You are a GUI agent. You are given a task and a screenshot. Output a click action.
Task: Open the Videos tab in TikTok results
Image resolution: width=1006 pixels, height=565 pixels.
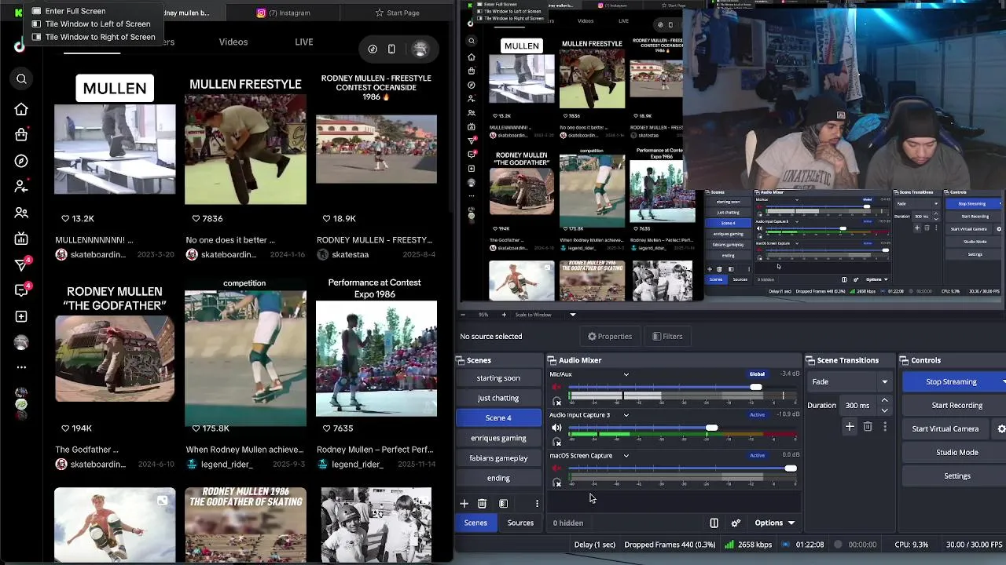(x=233, y=42)
